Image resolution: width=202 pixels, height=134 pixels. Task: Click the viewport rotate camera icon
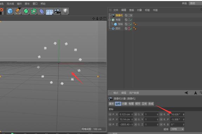click(101, 19)
